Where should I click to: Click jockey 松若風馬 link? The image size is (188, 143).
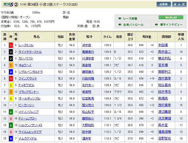(x=89, y=98)
